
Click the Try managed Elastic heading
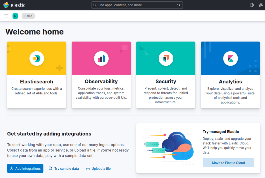pyautogui.click(x=221, y=132)
